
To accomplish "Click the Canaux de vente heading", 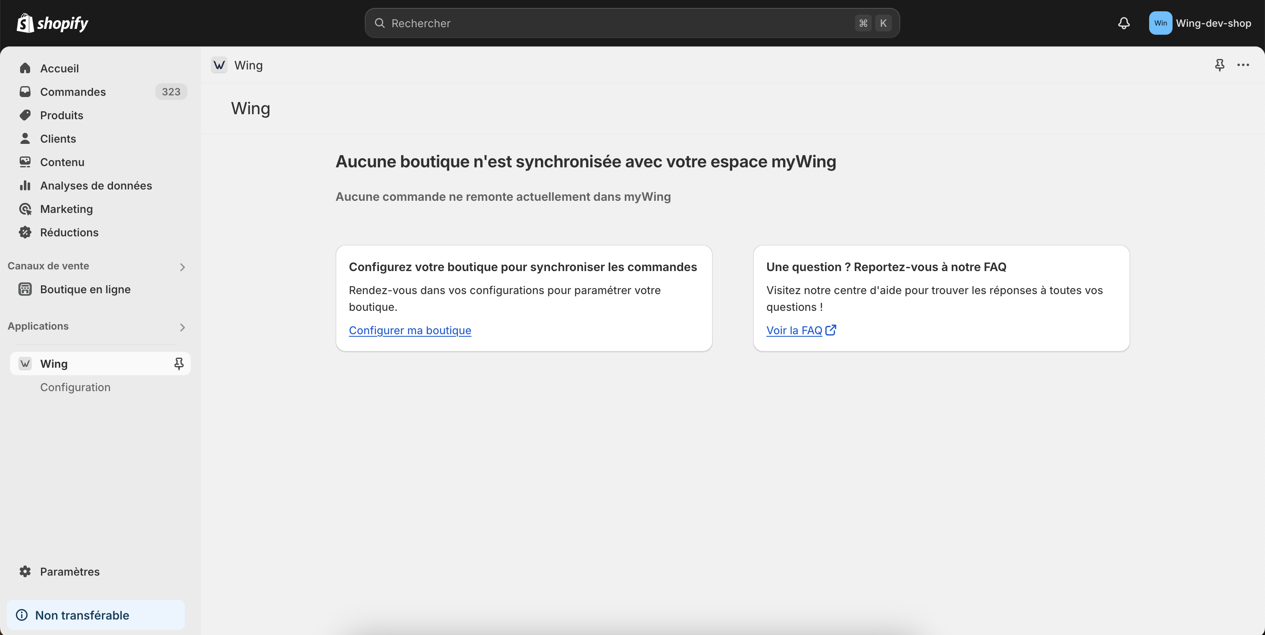I will (x=48, y=266).
